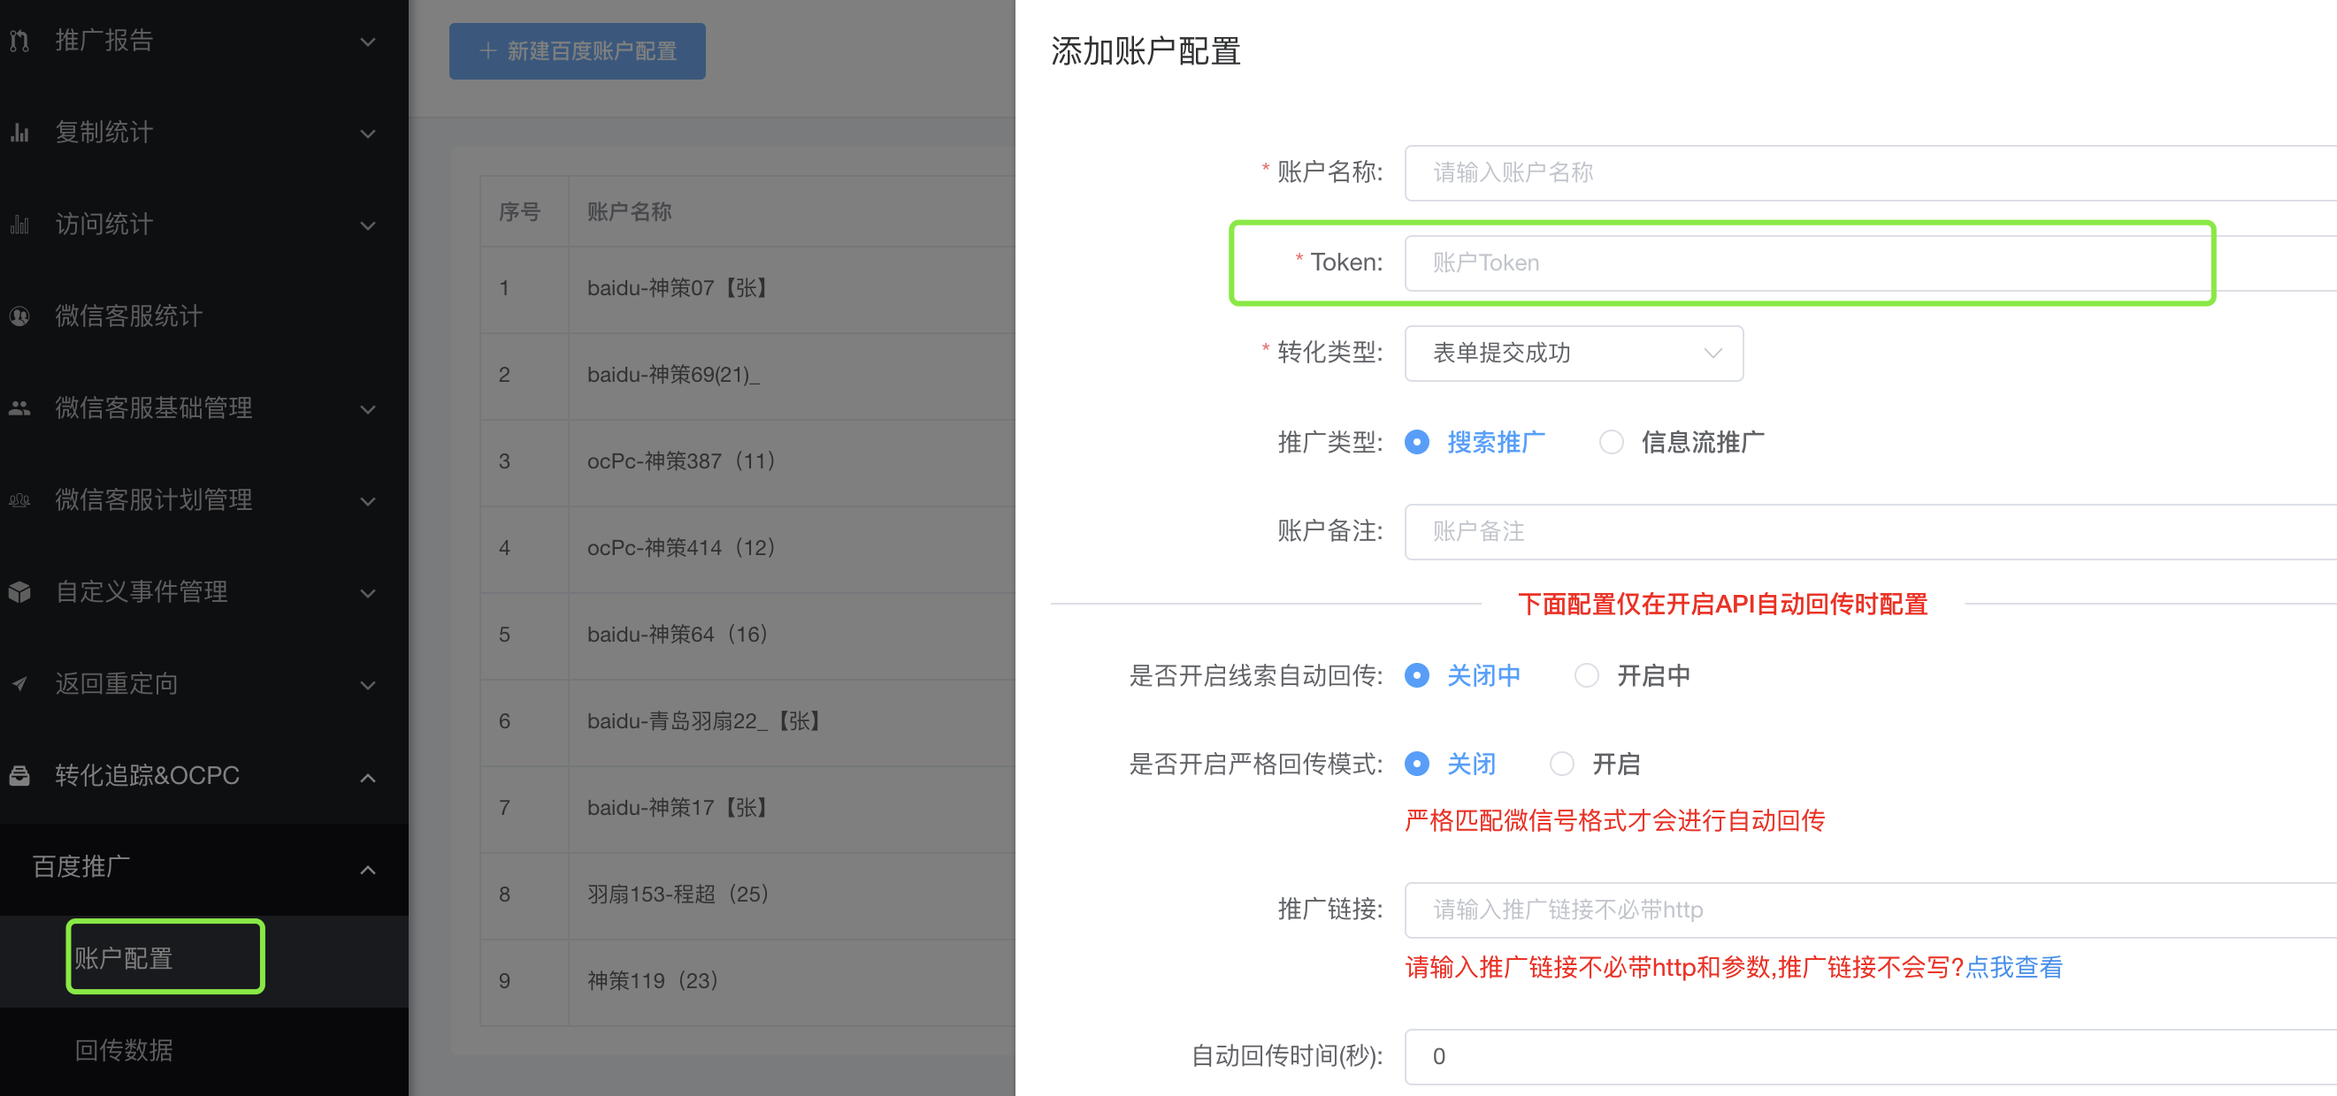The width and height of the screenshot is (2337, 1096).
Task: Focus the 账户名称 input field
Action: click(x=1870, y=172)
